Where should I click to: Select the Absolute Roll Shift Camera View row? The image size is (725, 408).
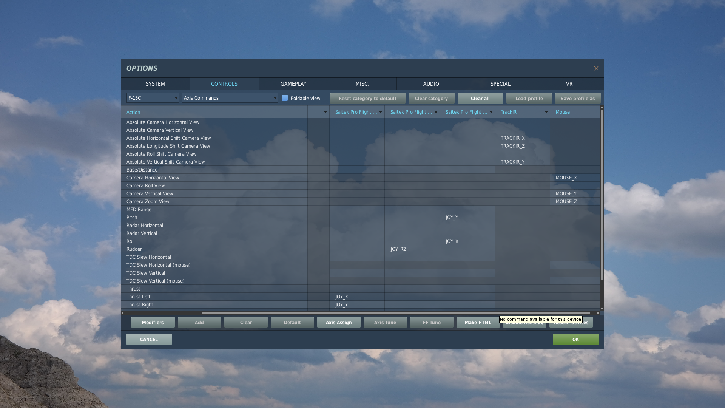click(x=214, y=154)
